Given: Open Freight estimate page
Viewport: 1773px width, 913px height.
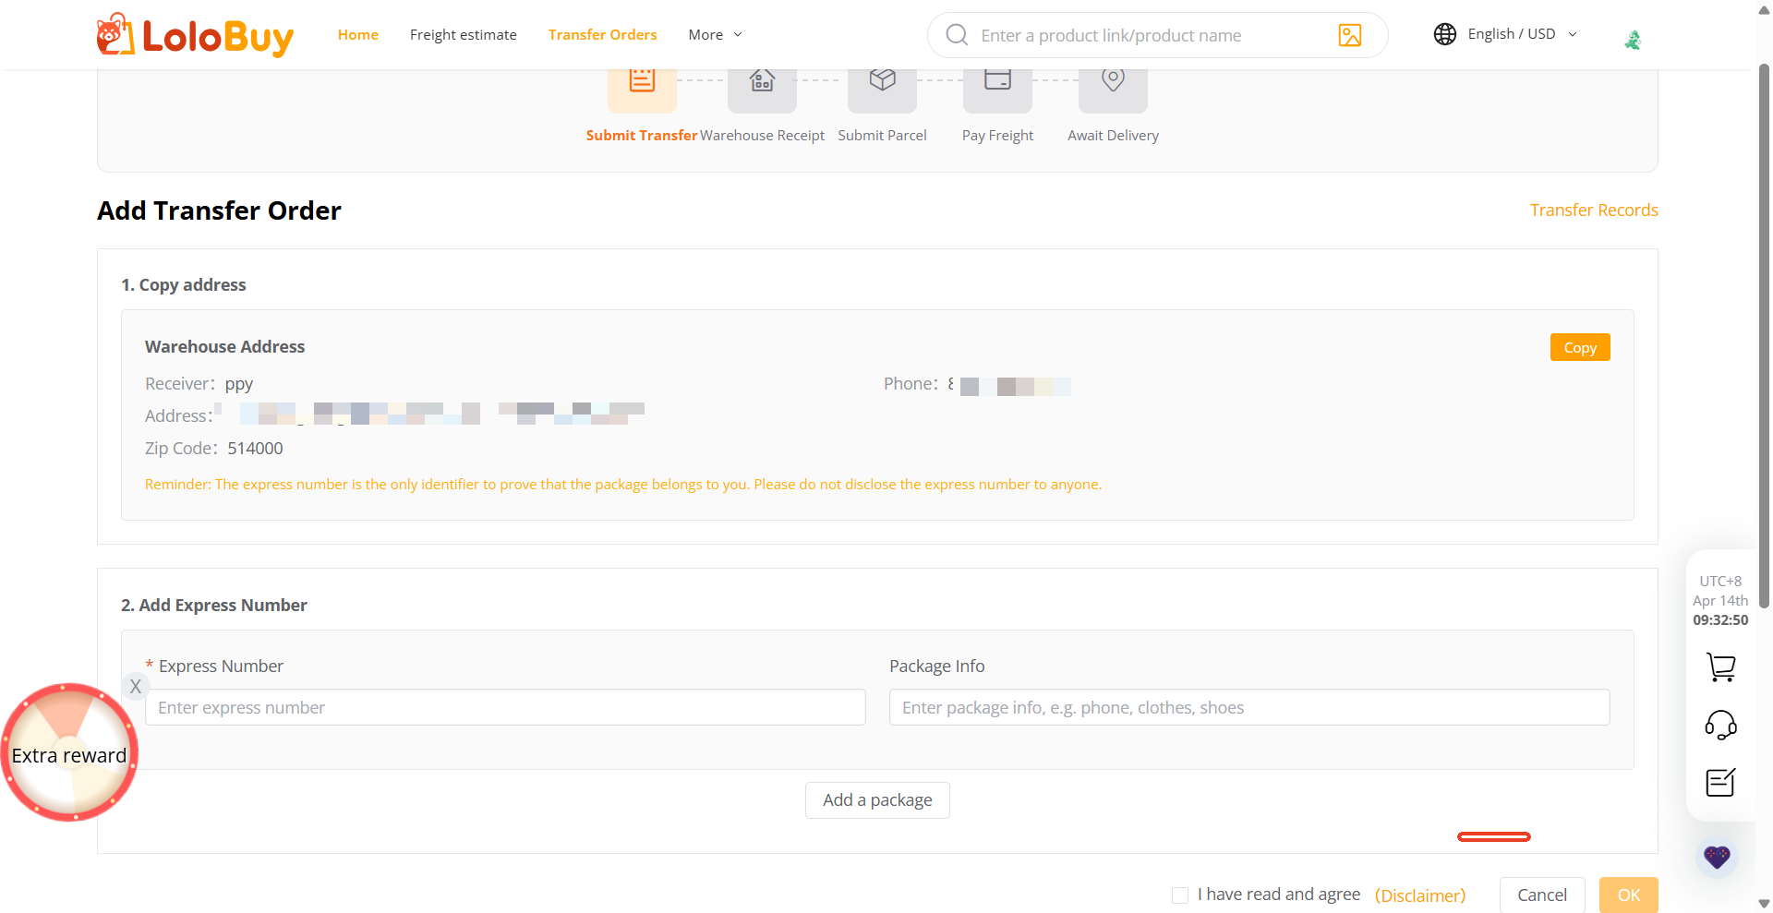Looking at the screenshot, I should [x=464, y=35].
